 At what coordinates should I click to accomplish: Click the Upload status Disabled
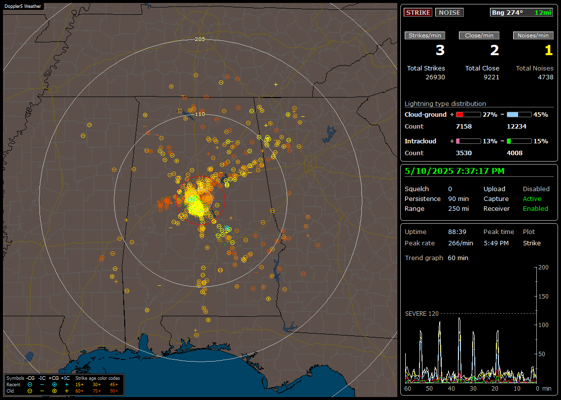coord(536,189)
